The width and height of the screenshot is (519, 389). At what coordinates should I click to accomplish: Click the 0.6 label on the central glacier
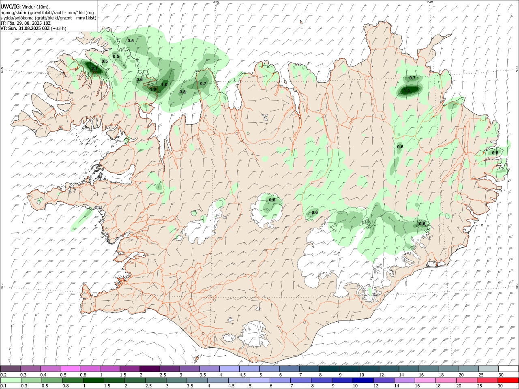(x=272, y=200)
